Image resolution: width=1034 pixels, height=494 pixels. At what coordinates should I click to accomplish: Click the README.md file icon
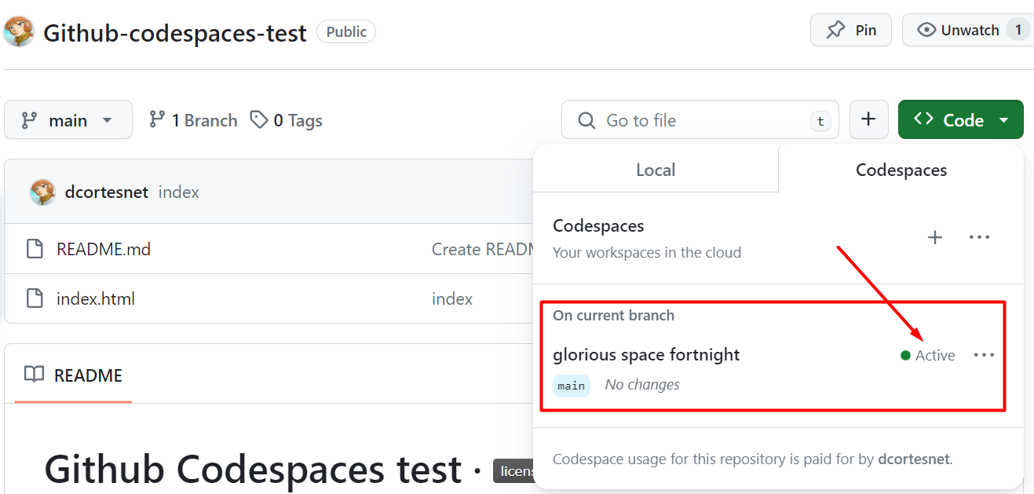coord(35,249)
